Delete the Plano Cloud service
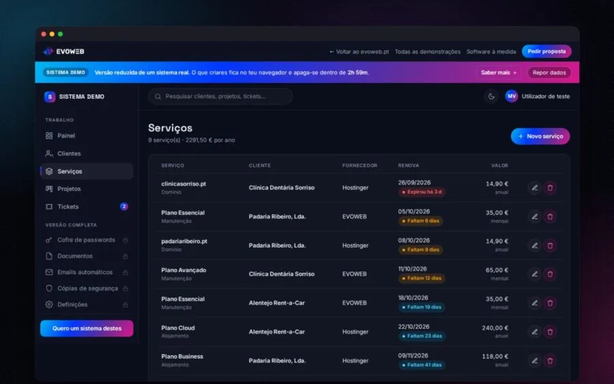The height and width of the screenshot is (384, 614). (x=550, y=332)
